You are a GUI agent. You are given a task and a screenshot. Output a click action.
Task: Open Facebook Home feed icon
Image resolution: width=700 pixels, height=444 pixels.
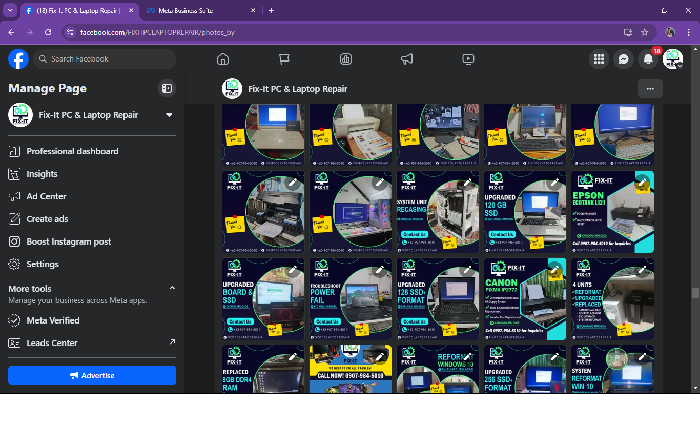point(223,59)
